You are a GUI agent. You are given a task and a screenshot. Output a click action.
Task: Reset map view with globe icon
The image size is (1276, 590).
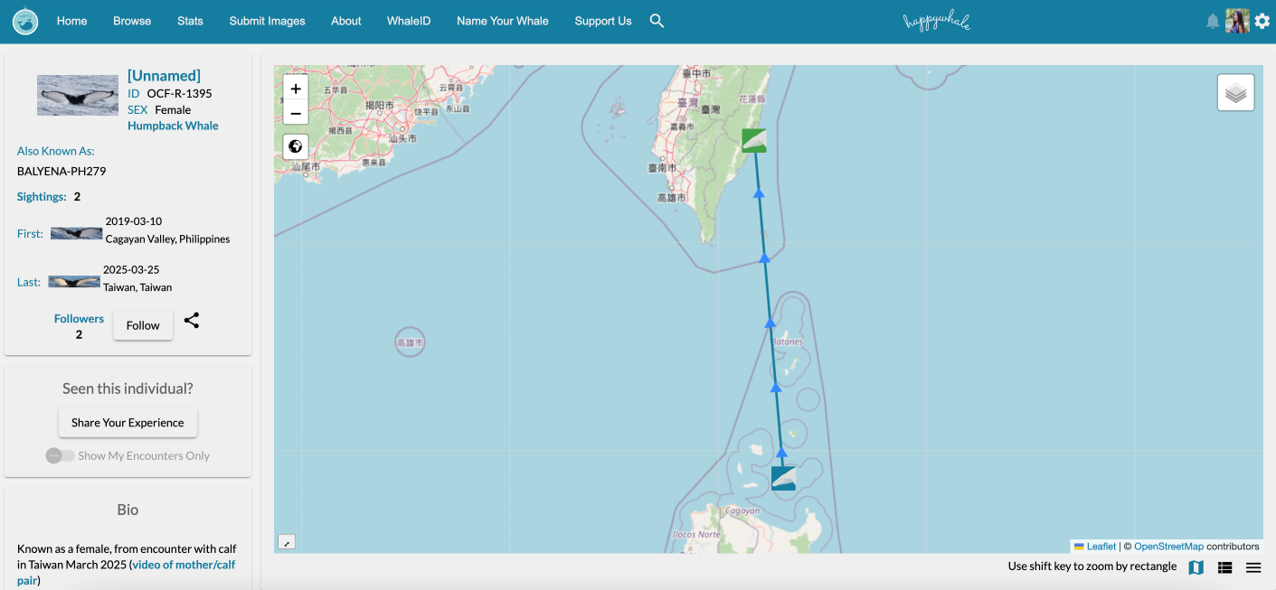pyautogui.click(x=296, y=146)
